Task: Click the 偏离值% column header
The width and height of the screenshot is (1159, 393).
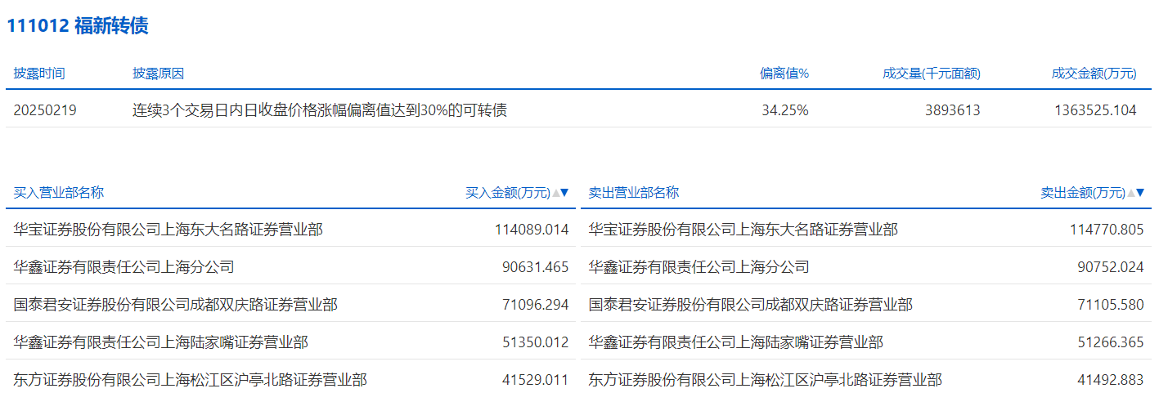Action: 784,74
